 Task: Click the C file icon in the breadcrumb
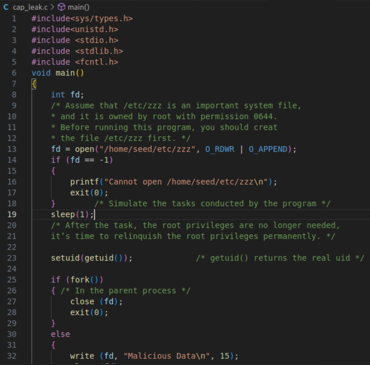point(6,7)
